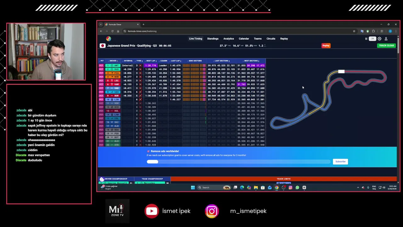
Task: Click the TEAM CHAMPIONSHIP panel header
Action: (x=152, y=179)
